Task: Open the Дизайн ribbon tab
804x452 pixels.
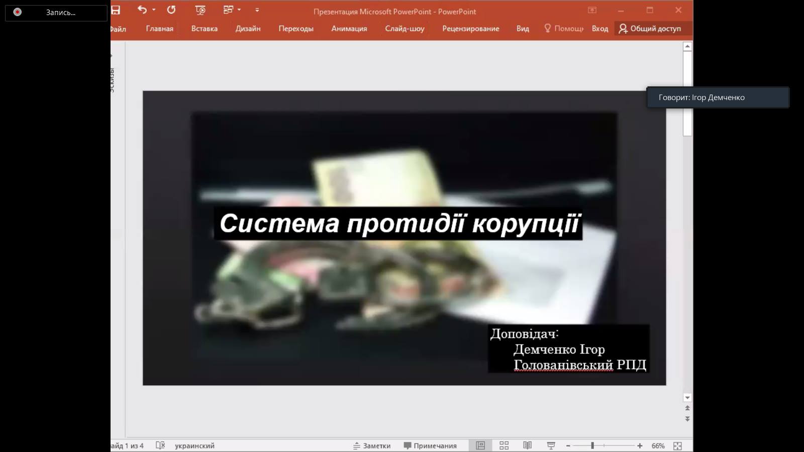Action: pyautogui.click(x=248, y=29)
